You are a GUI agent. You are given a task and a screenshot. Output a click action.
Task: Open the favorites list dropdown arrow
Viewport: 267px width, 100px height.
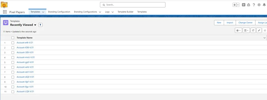(x=238, y=5)
